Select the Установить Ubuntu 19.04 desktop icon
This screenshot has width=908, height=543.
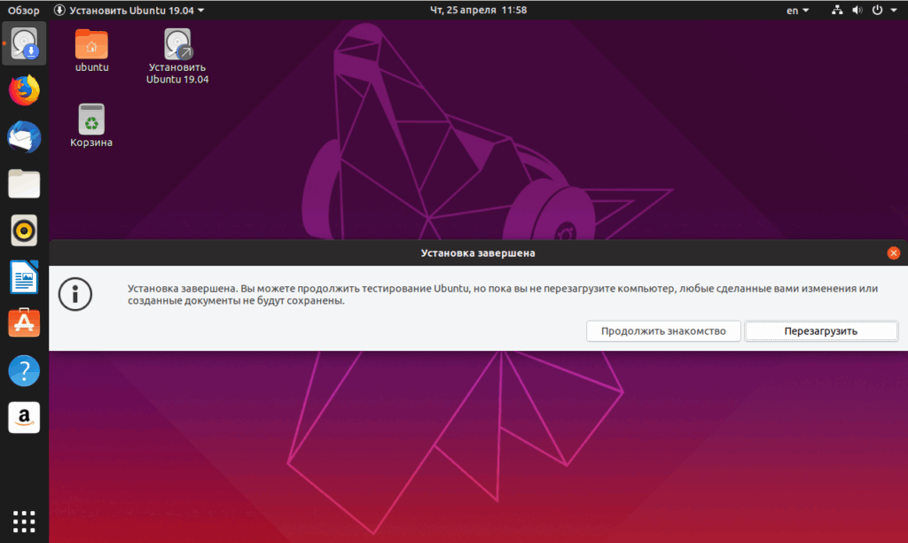[x=177, y=57]
